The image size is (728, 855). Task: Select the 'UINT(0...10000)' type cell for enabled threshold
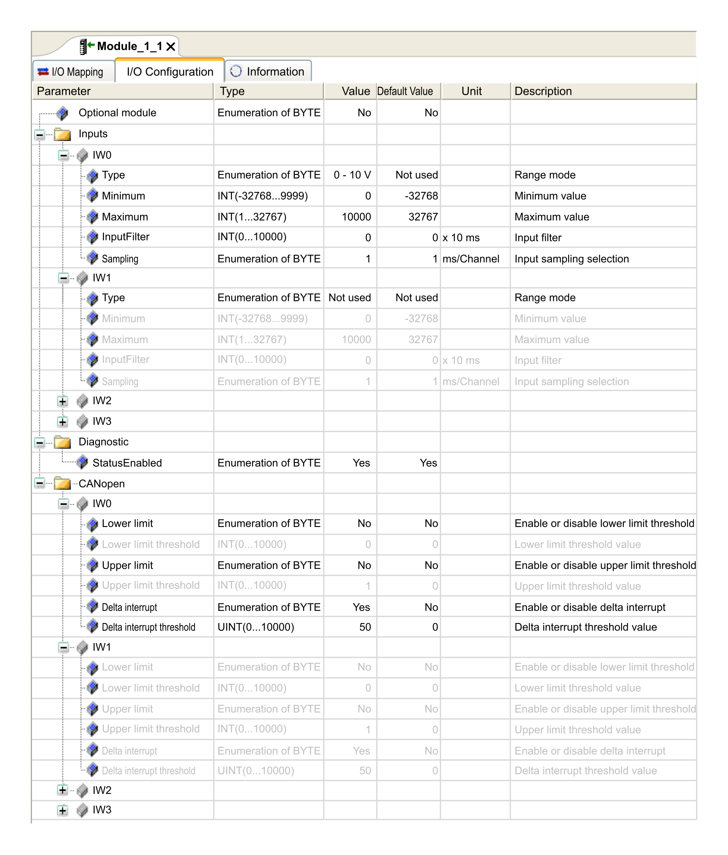(268, 627)
